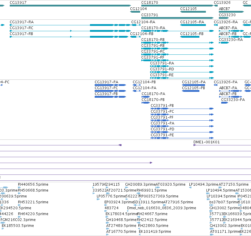The height and width of the screenshot is (236, 251).
Task: Select the DME1-001K01 BAC label
Action: click(x=206, y=142)
